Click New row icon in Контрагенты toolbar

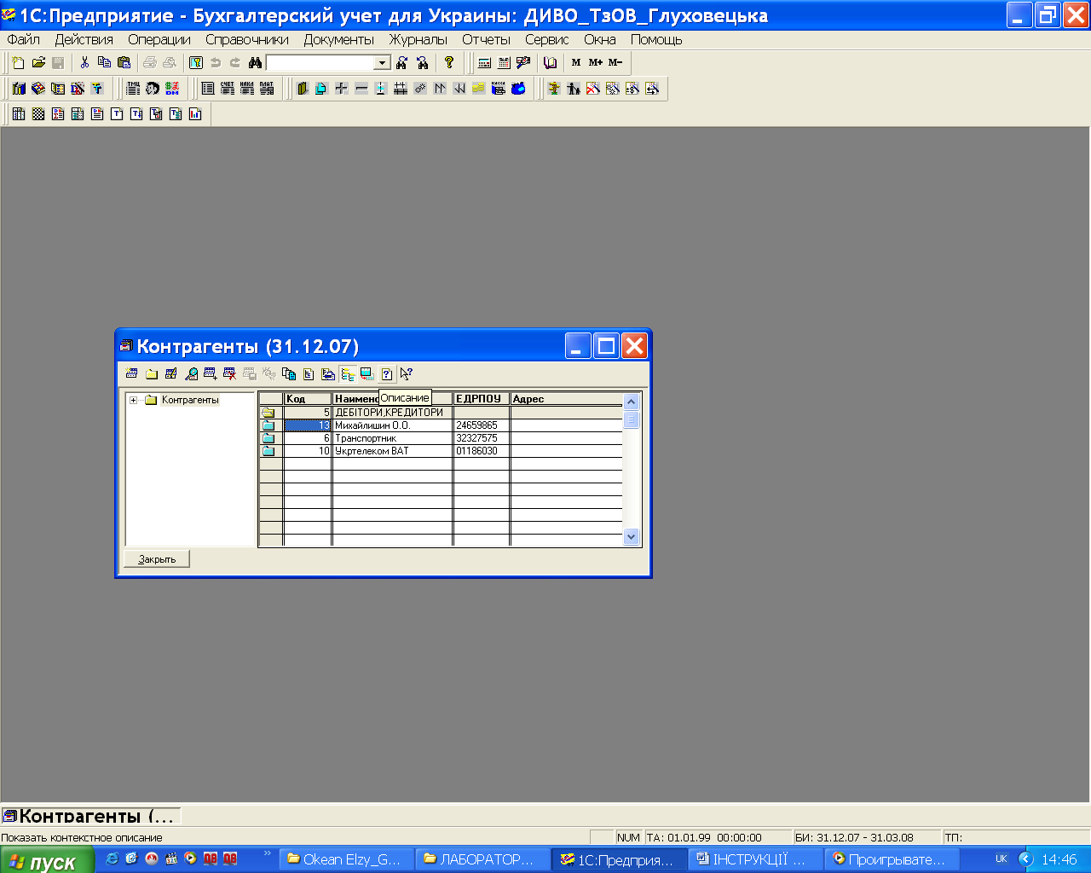point(131,374)
